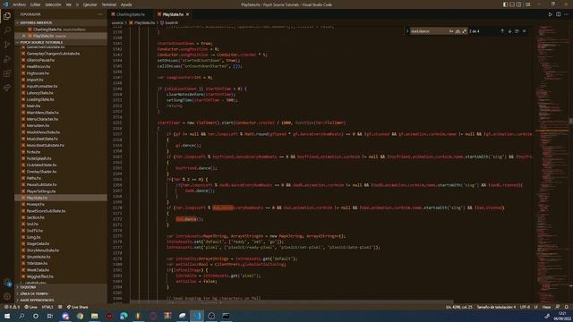The width and height of the screenshot is (573, 322).
Task: Switch to the ChartingState.hx editor tab
Action: (x=131, y=14)
